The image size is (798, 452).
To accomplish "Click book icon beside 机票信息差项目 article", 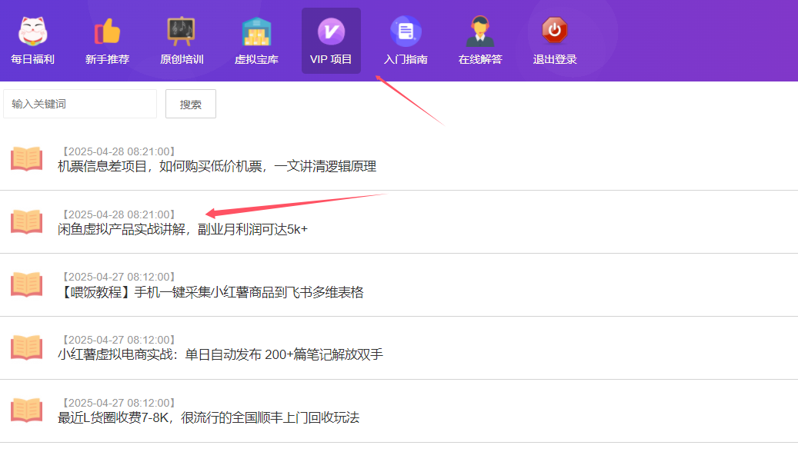I will click(26, 158).
